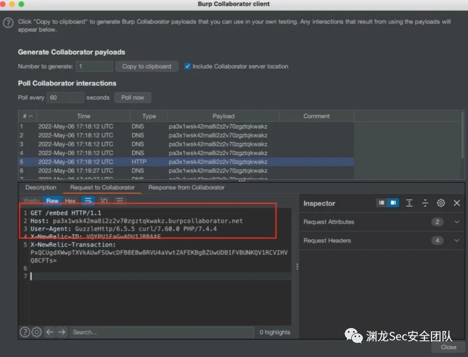Go to previous search match arrow
Screen dimensions: 468x357
click(50, 332)
